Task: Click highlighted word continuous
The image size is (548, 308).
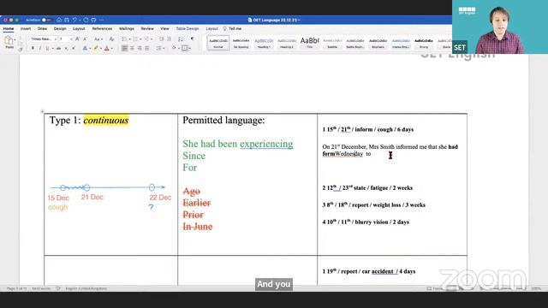Action: point(106,121)
